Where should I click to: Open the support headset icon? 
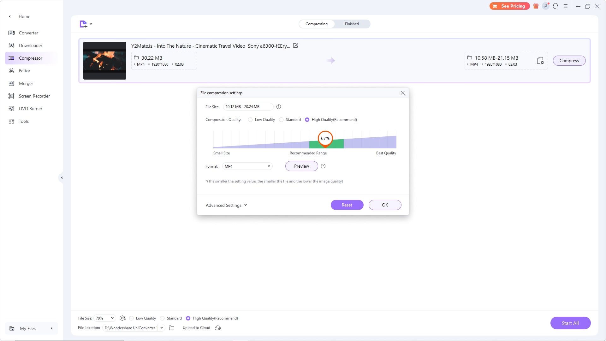[555, 6]
